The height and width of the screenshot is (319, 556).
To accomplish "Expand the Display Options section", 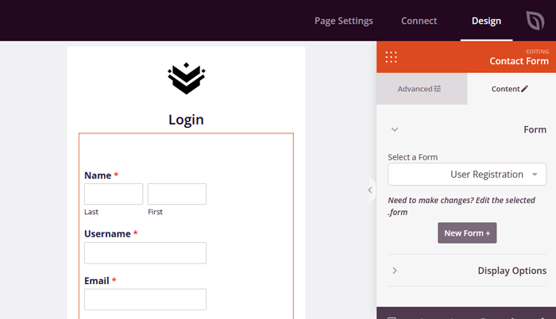I will pos(467,271).
